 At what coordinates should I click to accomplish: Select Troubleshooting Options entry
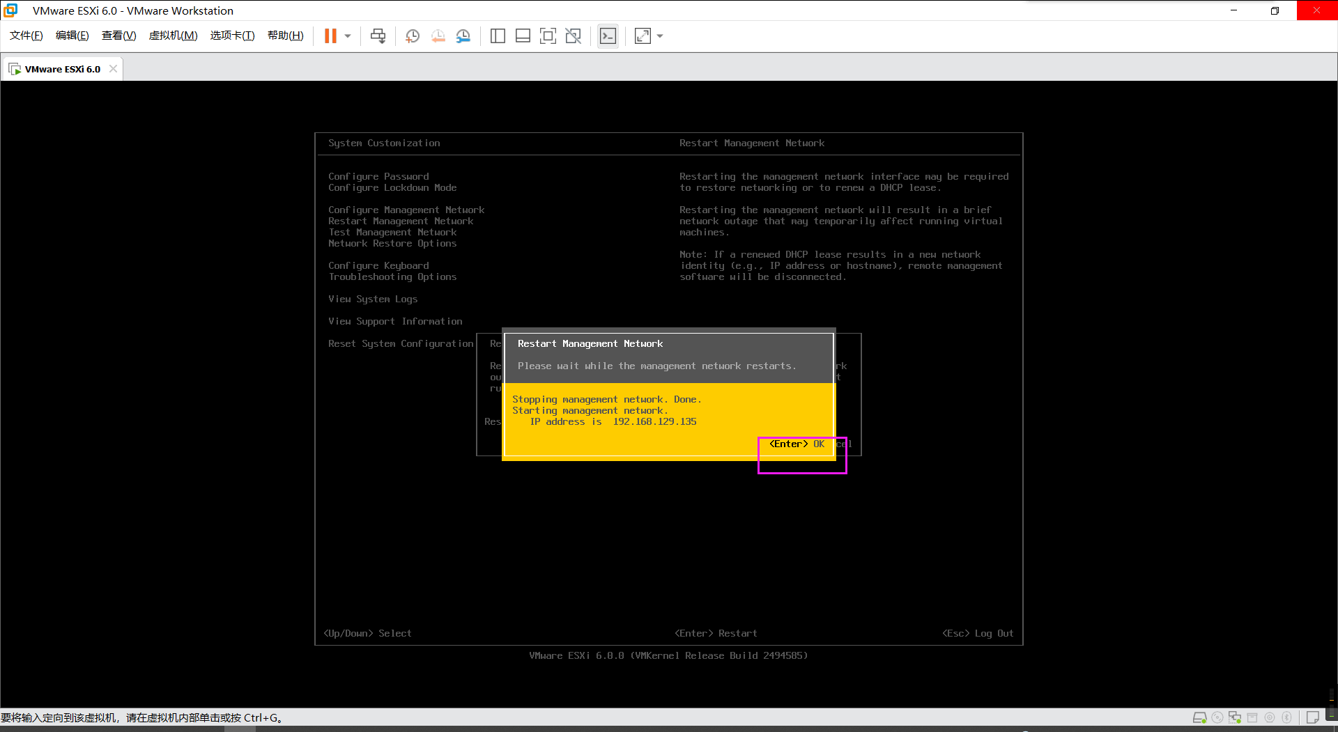click(392, 277)
